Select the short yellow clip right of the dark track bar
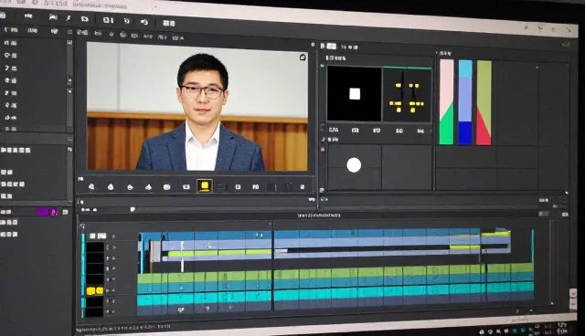This screenshot has height=336, width=585. pos(464,247)
